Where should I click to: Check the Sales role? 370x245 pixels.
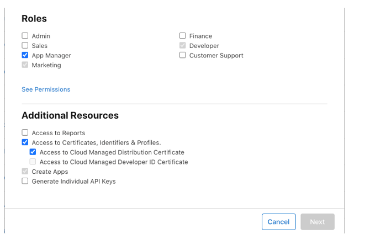(x=25, y=45)
